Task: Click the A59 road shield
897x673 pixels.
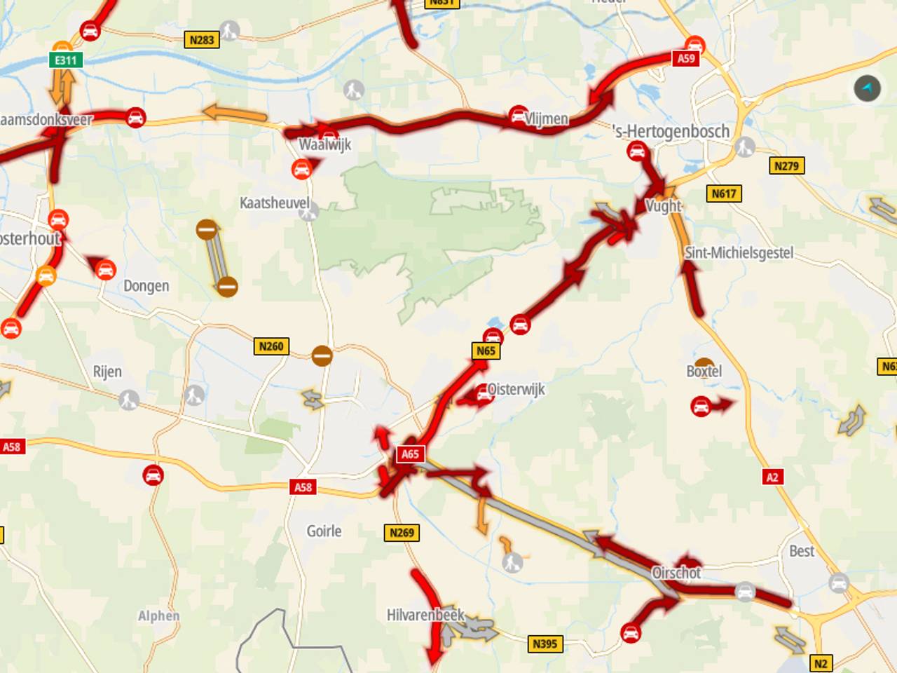Action: 686,58
